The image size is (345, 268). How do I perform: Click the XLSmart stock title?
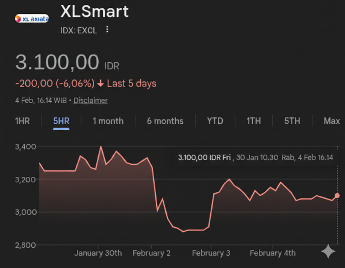coord(94,12)
